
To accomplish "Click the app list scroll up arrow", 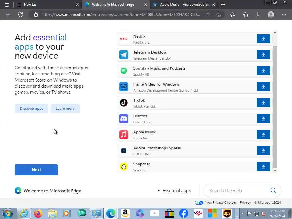I will click(275, 33).
